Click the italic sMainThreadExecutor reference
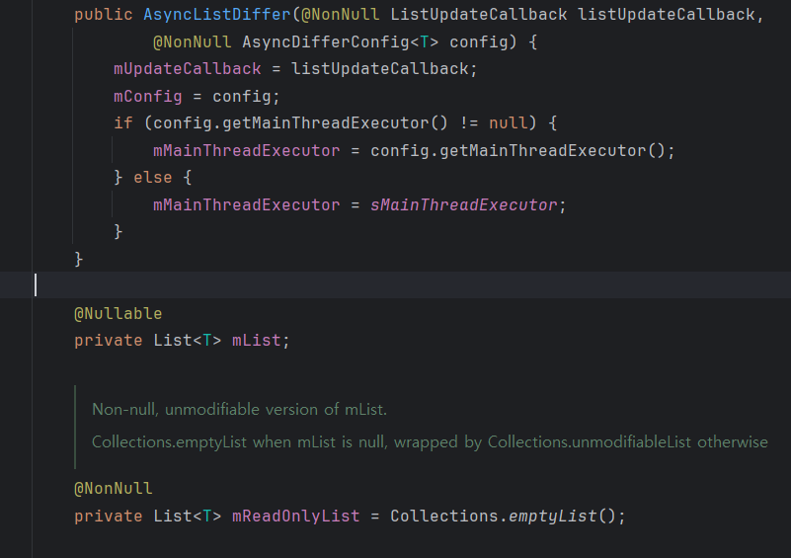The width and height of the screenshot is (791, 558). tap(463, 204)
